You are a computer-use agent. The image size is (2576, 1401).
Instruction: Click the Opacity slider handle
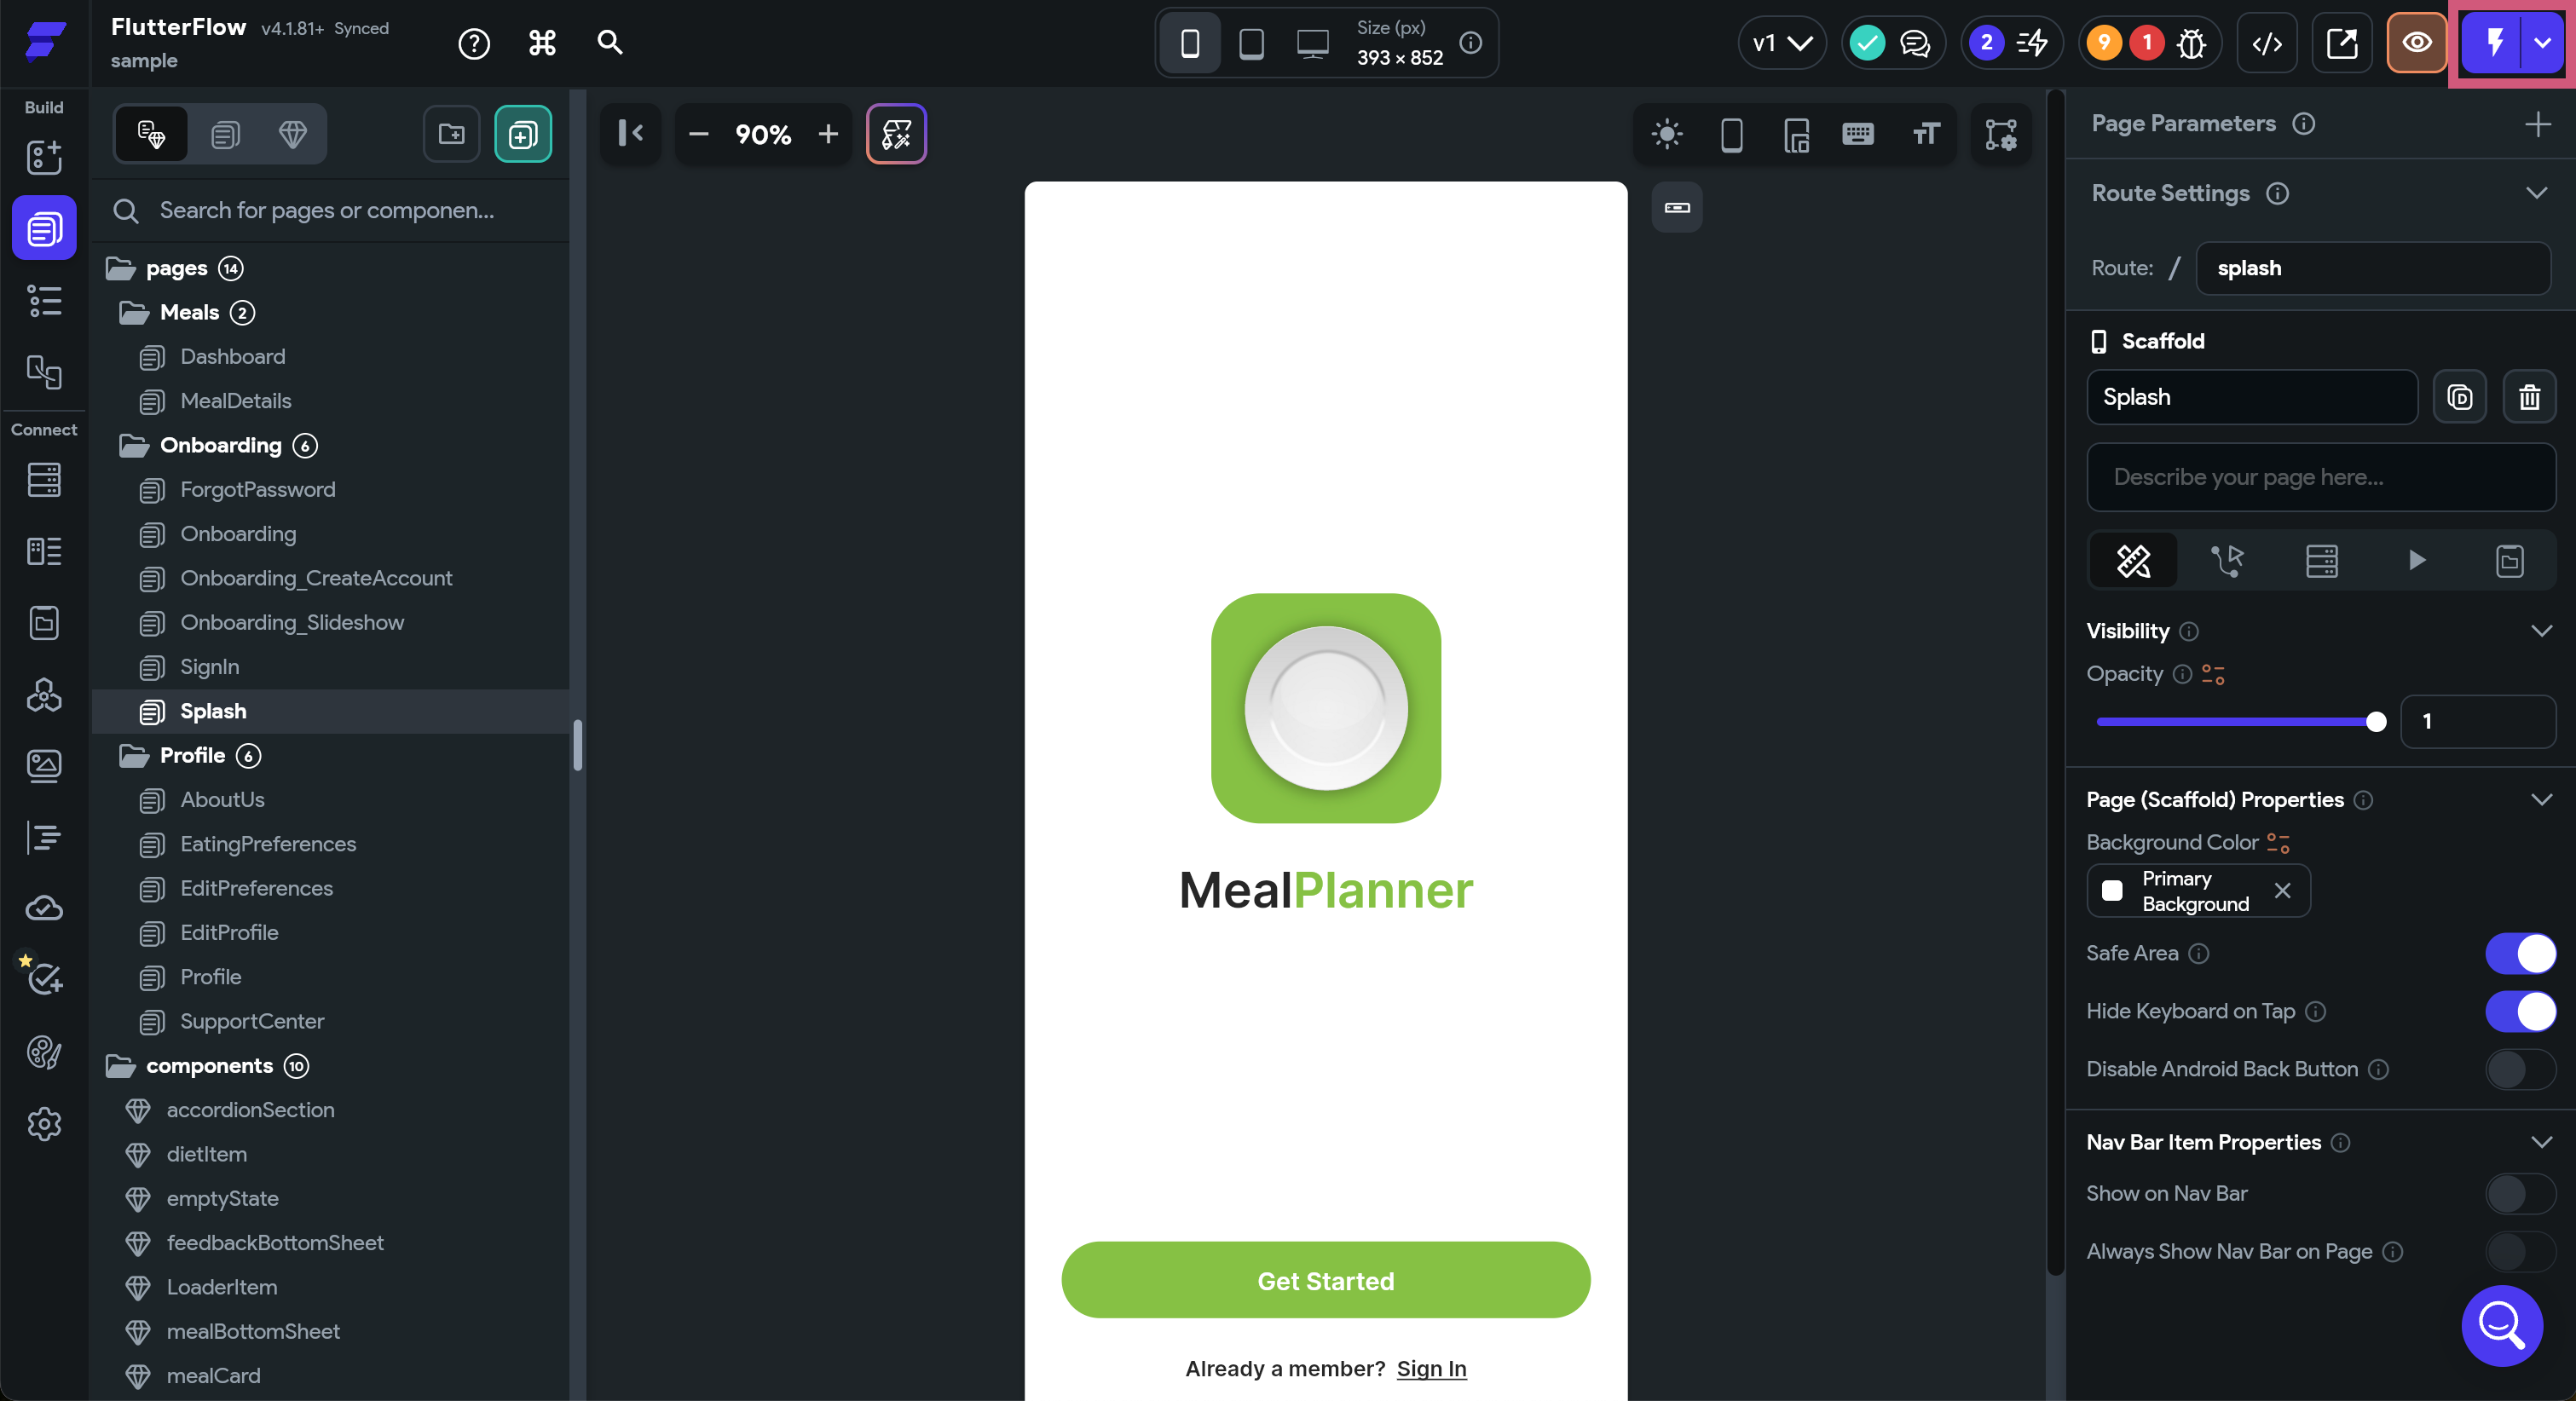click(2376, 722)
